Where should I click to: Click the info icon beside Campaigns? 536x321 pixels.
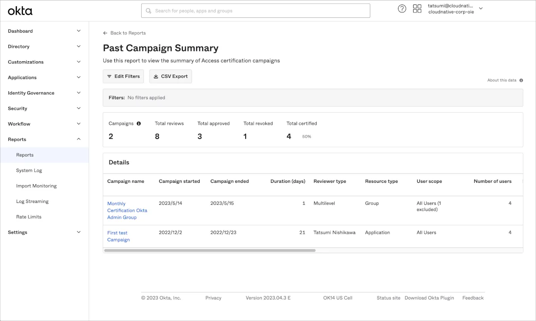pyautogui.click(x=138, y=123)
